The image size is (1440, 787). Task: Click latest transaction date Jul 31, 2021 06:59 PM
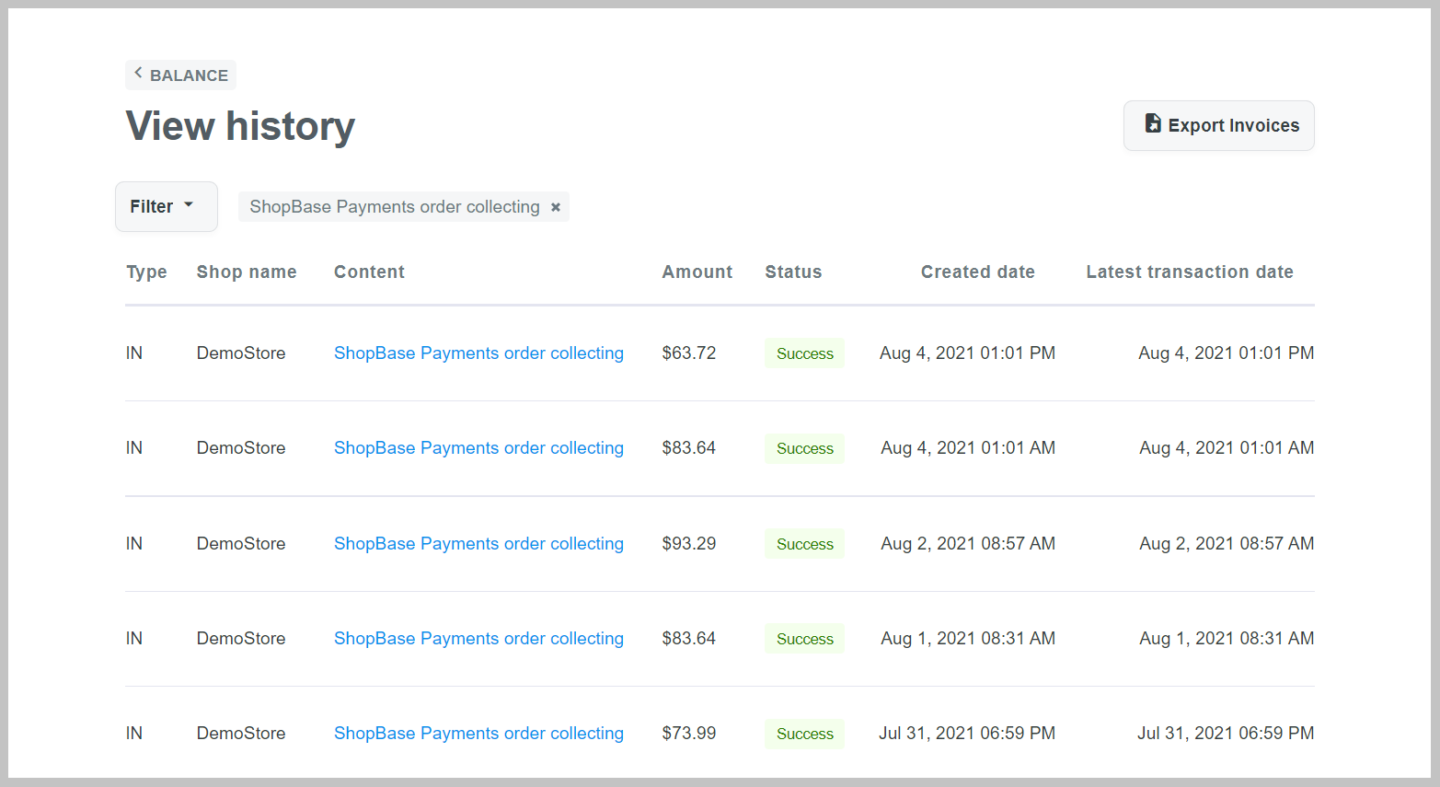point(1226,733)
